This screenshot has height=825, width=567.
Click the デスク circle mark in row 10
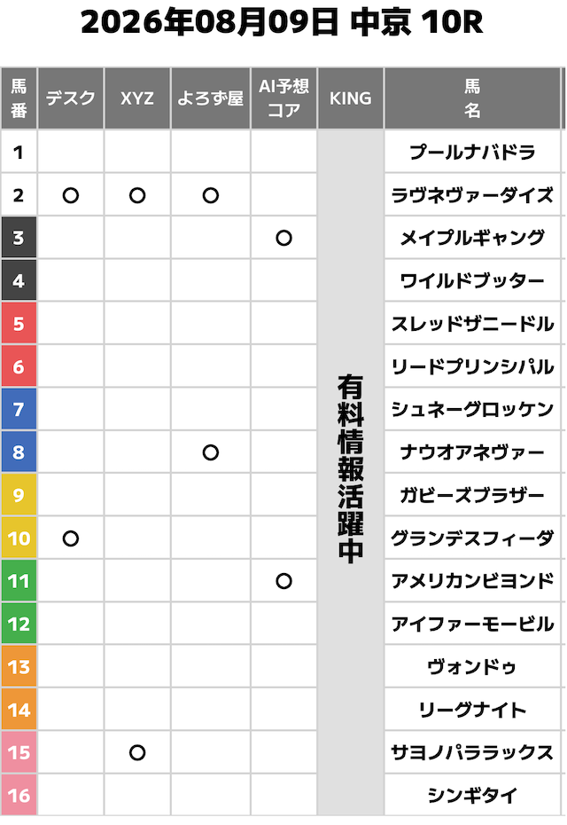tap(70, 538)
